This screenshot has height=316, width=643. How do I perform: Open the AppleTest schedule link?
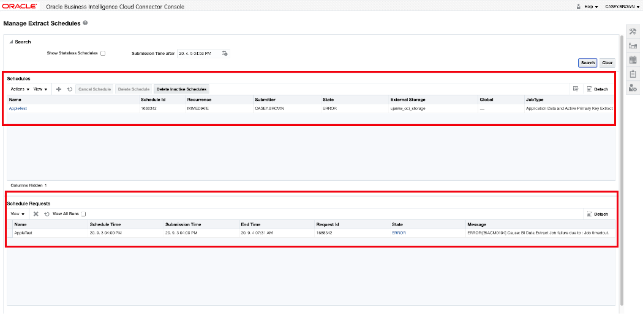(18, 108)
